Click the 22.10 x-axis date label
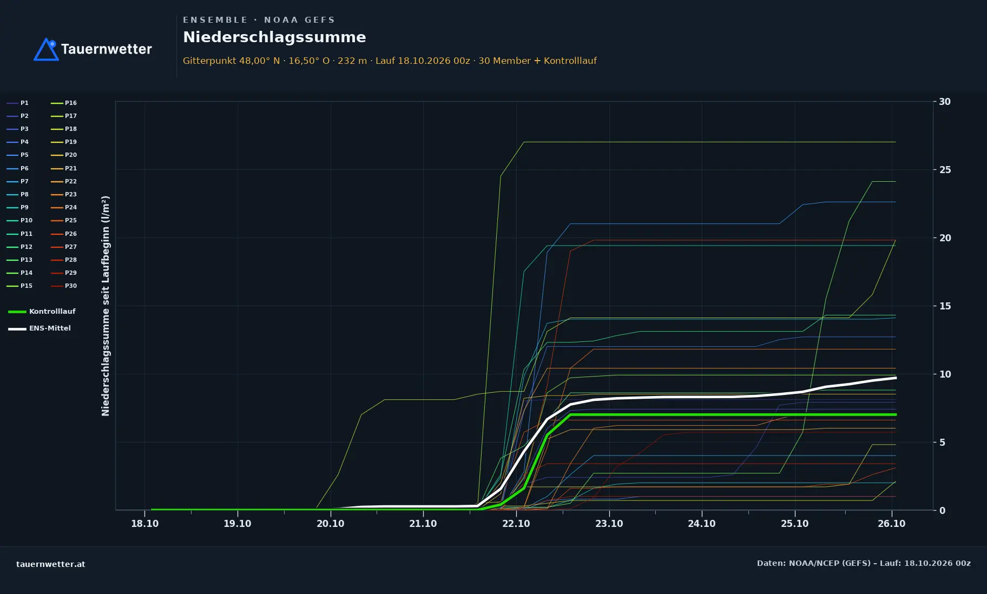 coord(516,524)
